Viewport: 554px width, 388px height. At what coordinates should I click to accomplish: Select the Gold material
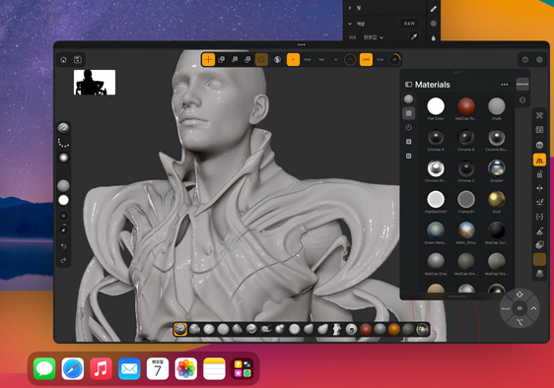[x=497, y=202]
